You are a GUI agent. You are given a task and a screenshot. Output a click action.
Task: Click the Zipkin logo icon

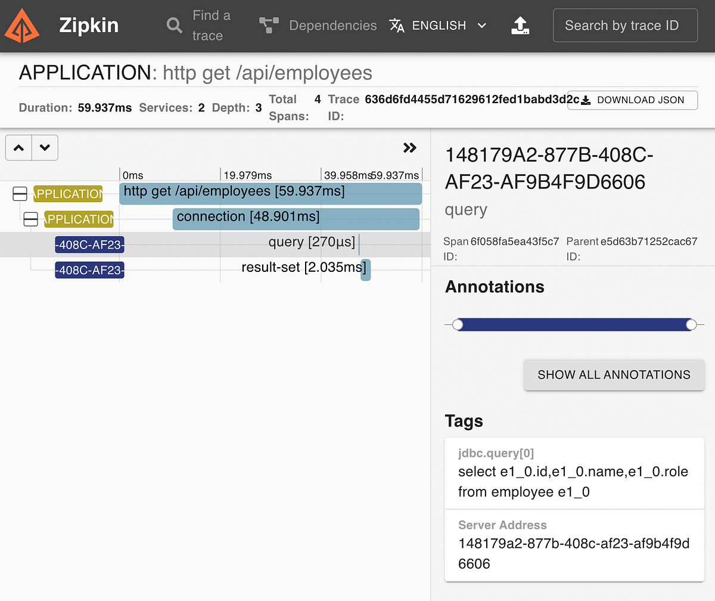tap(21, 25)
